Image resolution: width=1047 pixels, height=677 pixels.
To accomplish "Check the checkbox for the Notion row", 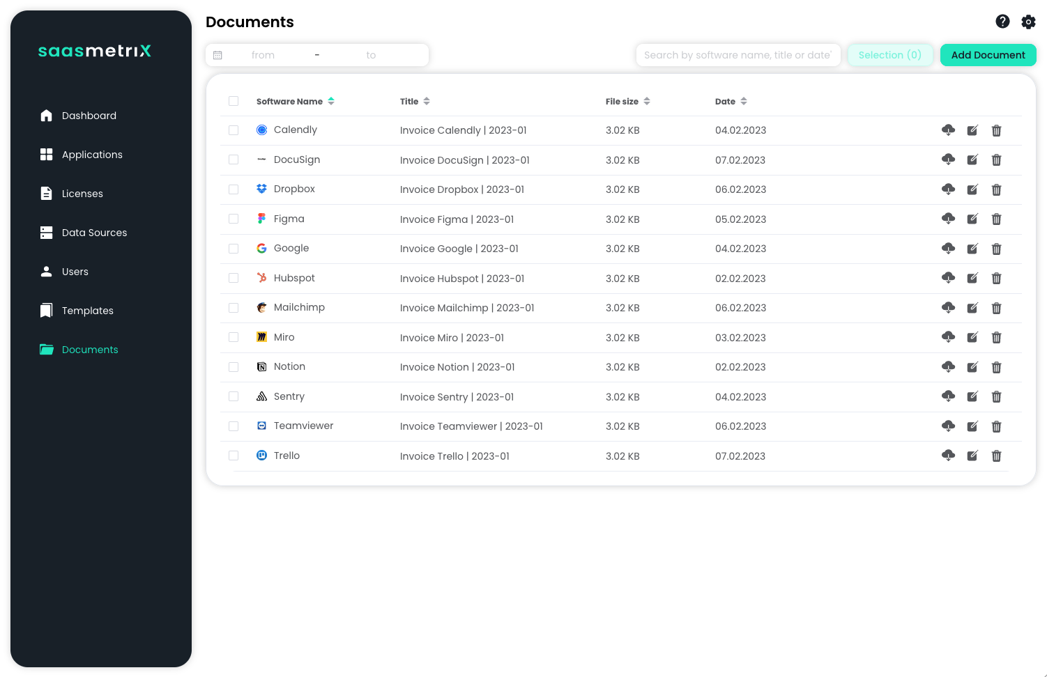I will click(234, 367).
